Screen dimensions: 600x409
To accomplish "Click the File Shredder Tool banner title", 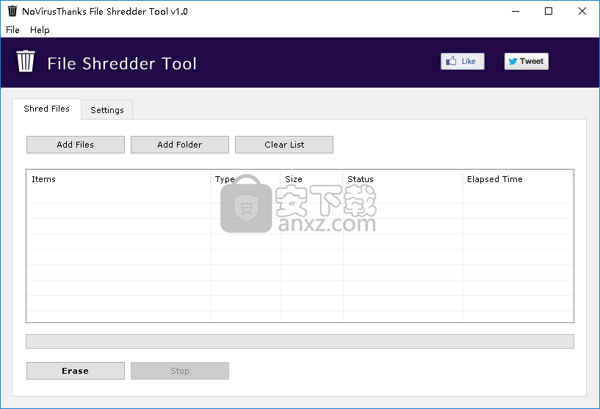I will [x=122, y=63].
